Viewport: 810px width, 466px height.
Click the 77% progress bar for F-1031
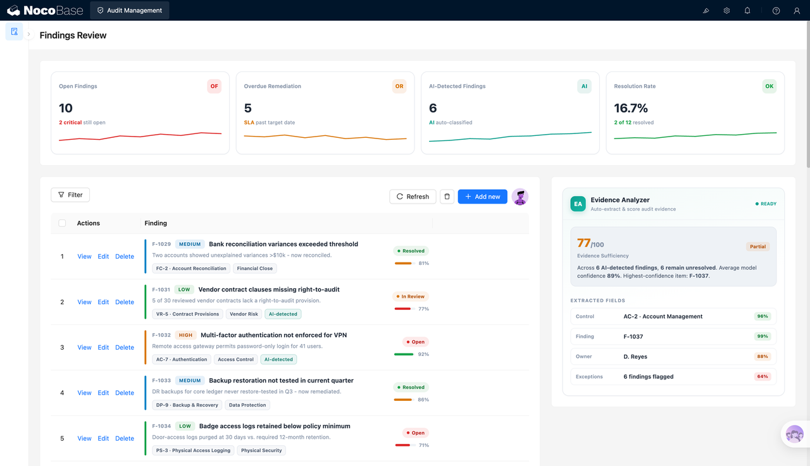[404, 309]
